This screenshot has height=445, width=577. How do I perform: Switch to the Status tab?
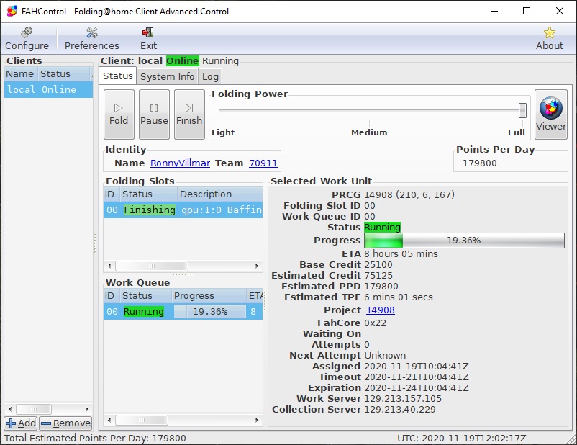pos(118,76)
